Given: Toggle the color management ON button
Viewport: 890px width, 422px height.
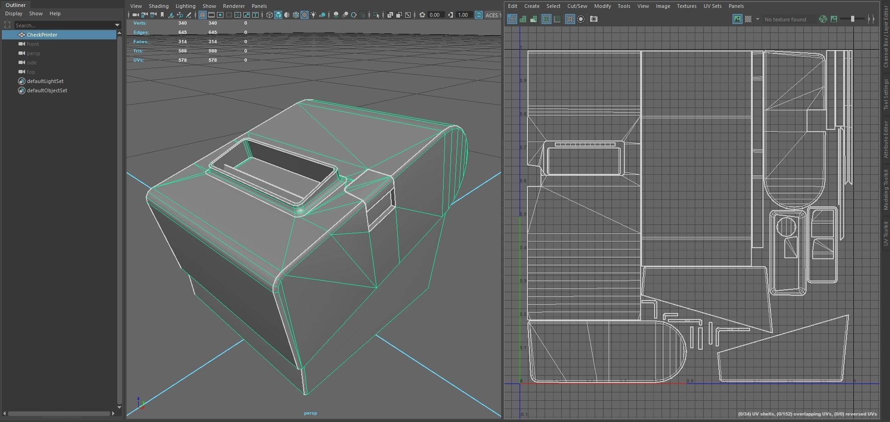Looking at the screenshot, I should pyautogui.click(x=479, y=15).
